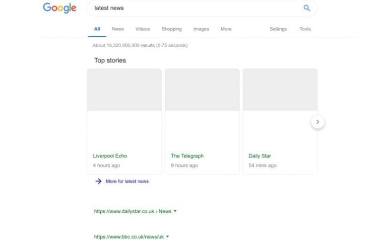This screenshot has height=240, width=381.
Task: Click the magnifying glass search icon
Action: [x=307, y=8]
